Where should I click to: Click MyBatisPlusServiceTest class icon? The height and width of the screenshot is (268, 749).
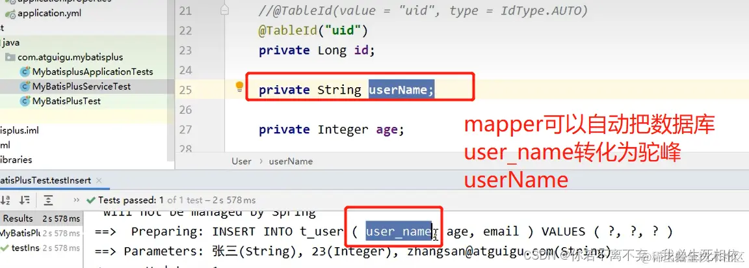click(x=25, y=87)
